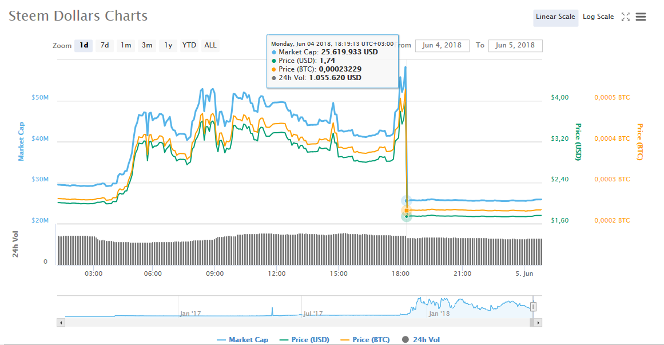
Task: Click the 24h Vol axis title
Action: 15,244
